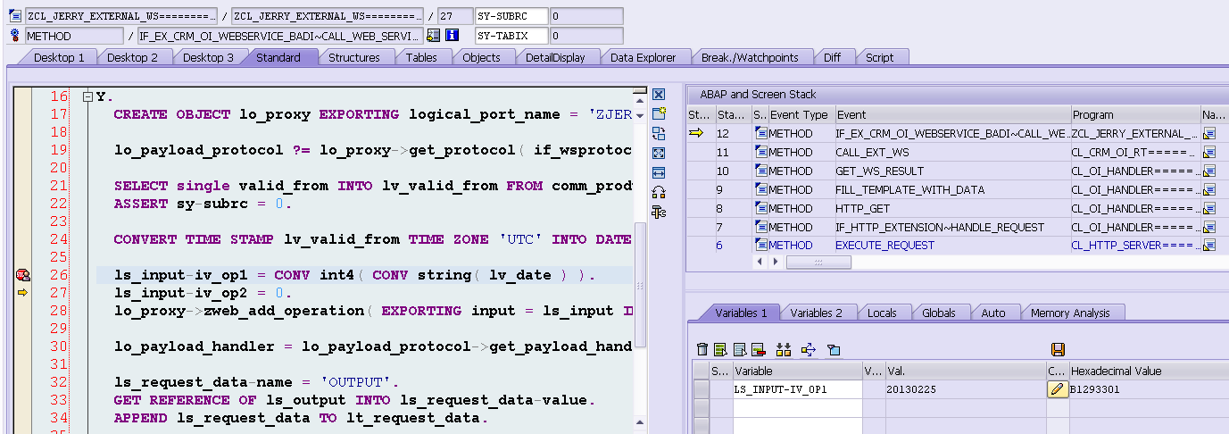The width and height of the screenshot is (1229, 434).
Task: Open the DetailDisplay tab
Action: pos(555,57)
